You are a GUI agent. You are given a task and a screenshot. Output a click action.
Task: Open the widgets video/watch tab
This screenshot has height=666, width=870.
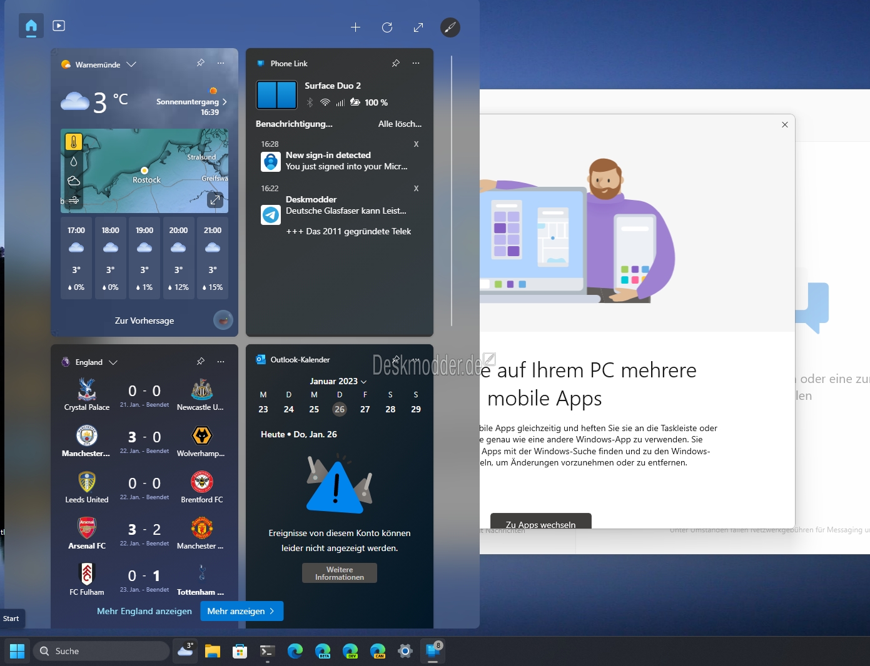(59, 26)
